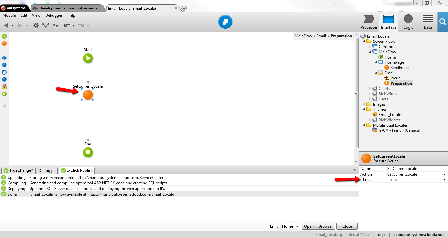The image size is (448, 238).
Task: Select the Send Email tool (envelope icon)
Action: pyautogui.click(x=4, y=87)
